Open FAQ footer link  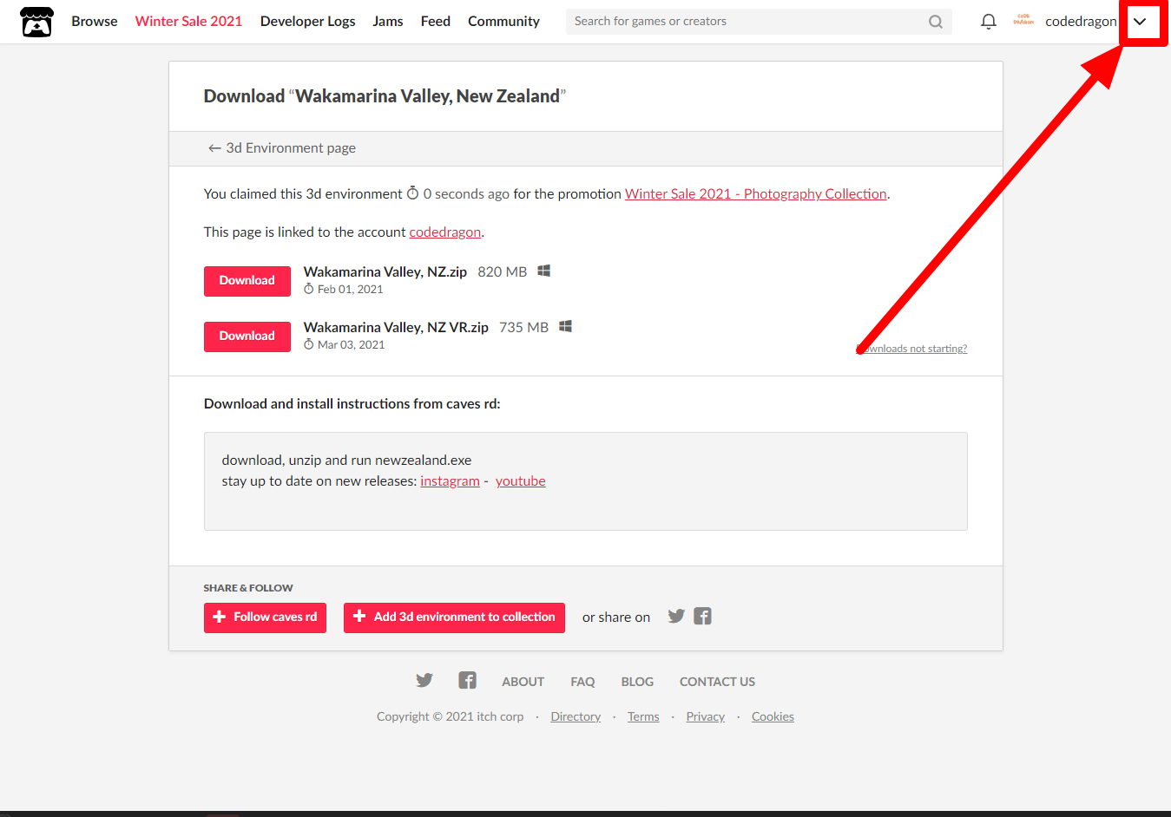tap(582, 683)
